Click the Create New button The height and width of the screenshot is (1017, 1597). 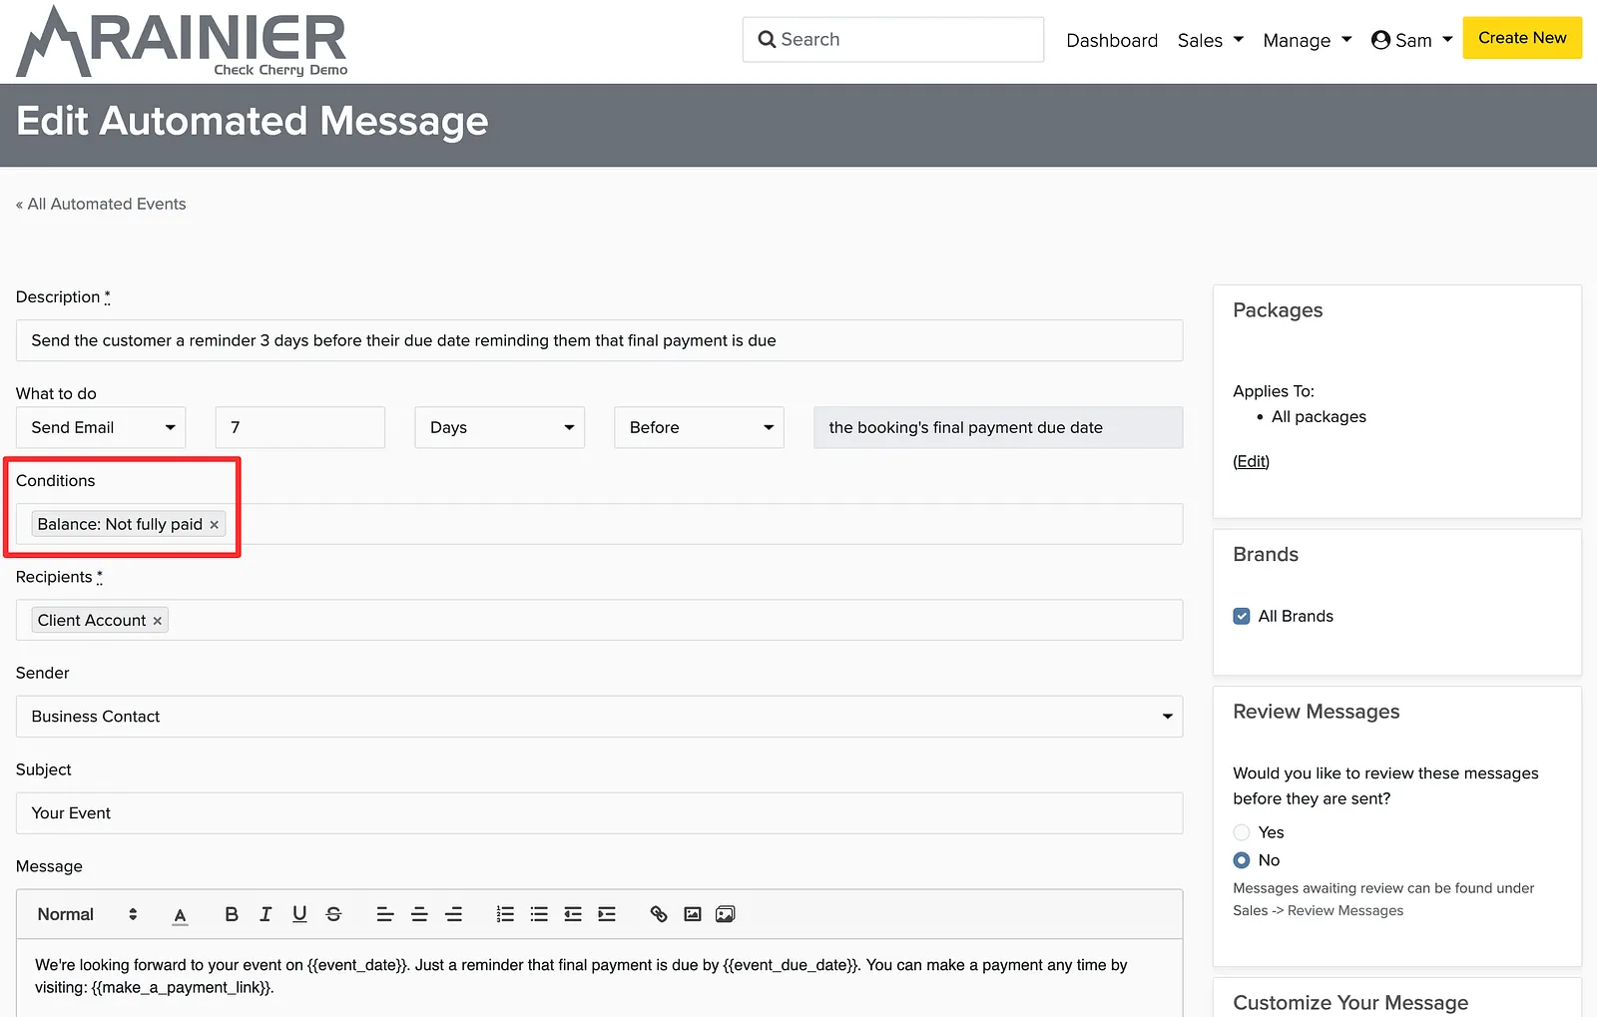pos(1522,38)
